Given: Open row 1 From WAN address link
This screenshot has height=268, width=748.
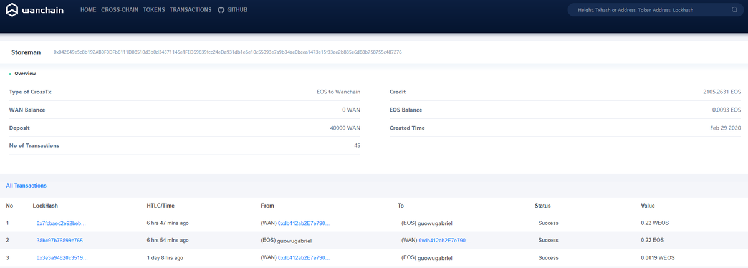Looking at the screenshot, I should click(304, 223).
